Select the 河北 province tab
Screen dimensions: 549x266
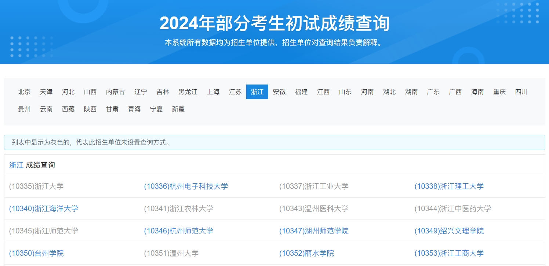pos(68,92)
